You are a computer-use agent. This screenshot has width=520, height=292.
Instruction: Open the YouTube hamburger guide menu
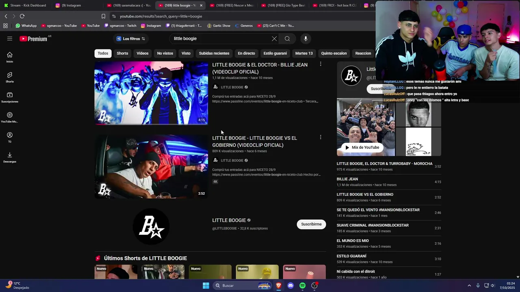10,39
